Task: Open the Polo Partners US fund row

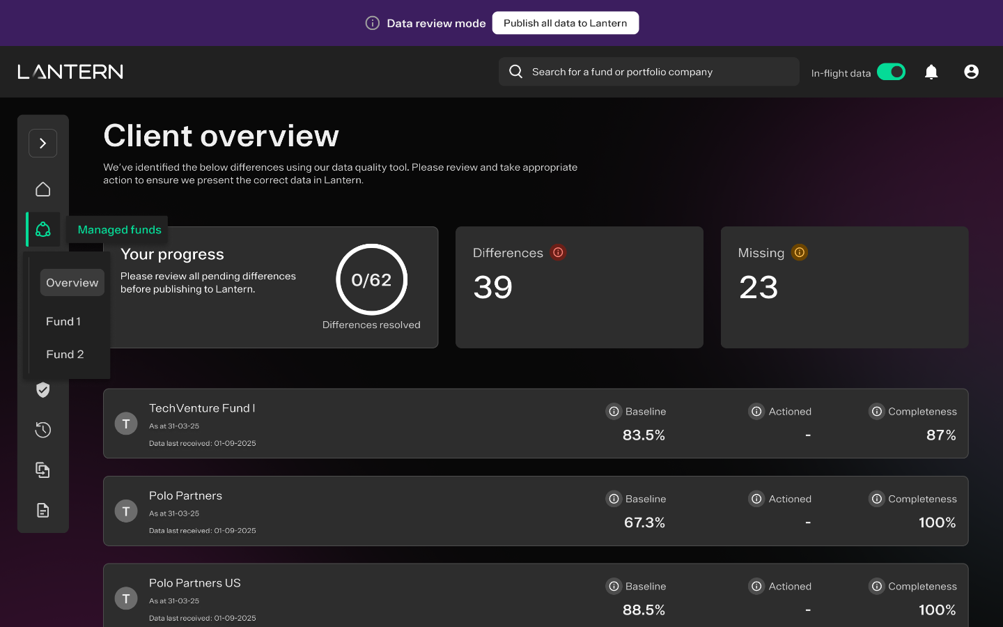Action: point(536,596)
